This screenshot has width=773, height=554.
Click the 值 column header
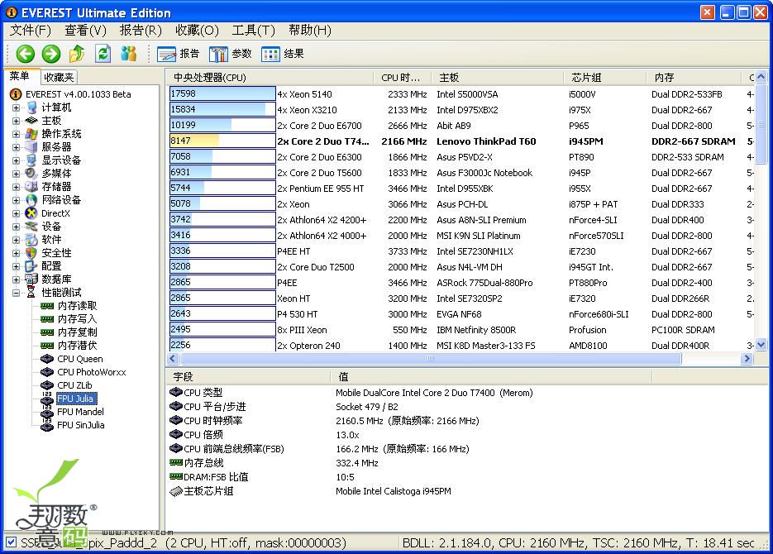(490, 377)
